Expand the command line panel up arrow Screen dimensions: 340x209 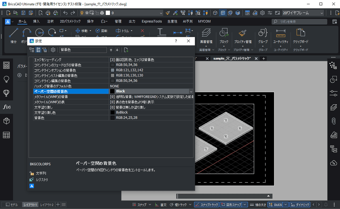pyautogui.click(x=268, y=196)
